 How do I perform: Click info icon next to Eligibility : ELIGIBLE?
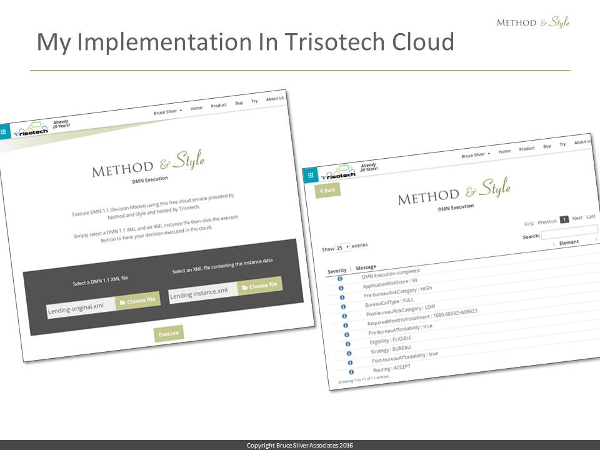[x=347, y=344]
